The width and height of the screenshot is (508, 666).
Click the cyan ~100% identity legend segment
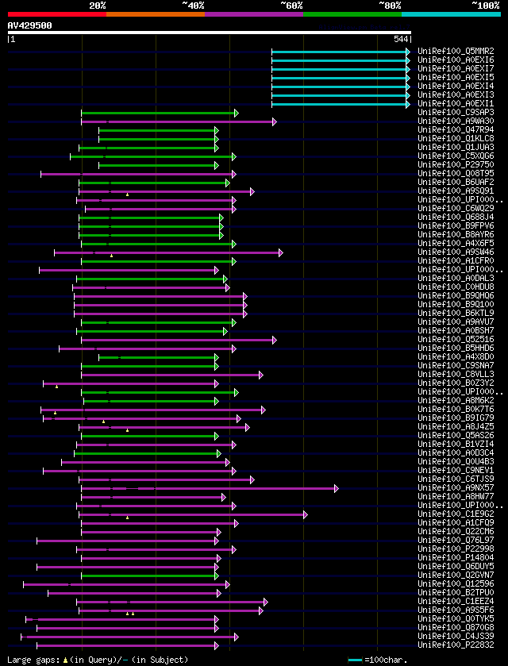pos(451,14)
